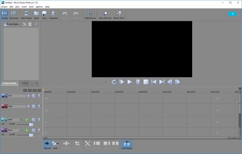The width and height of the screenshot is (242, 154).
Task: Jump to the project end
Action: click(x=162, y=82)
